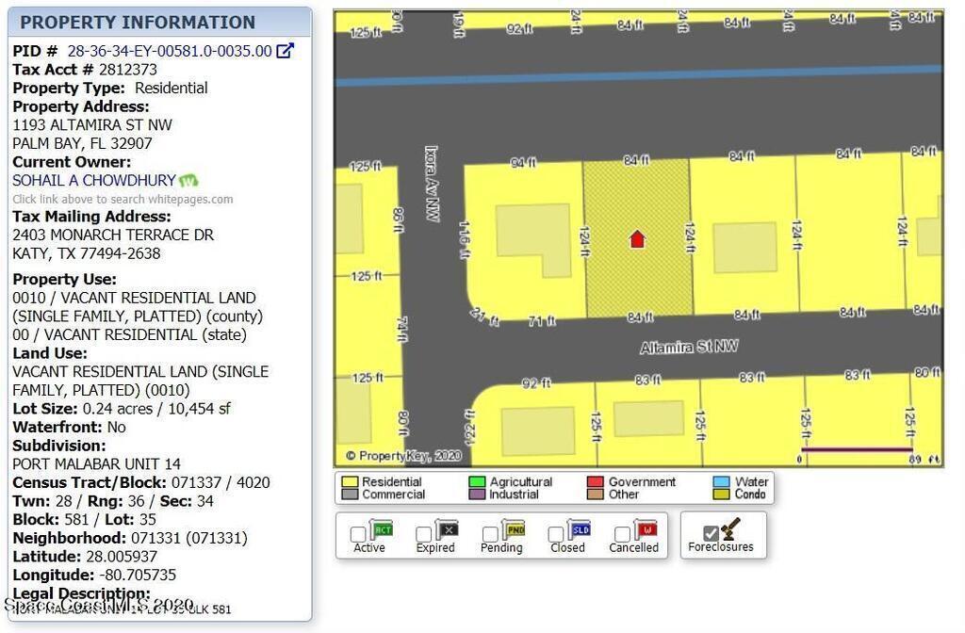
Task: Click the green whitepages W icon
Action: point(188,180)
